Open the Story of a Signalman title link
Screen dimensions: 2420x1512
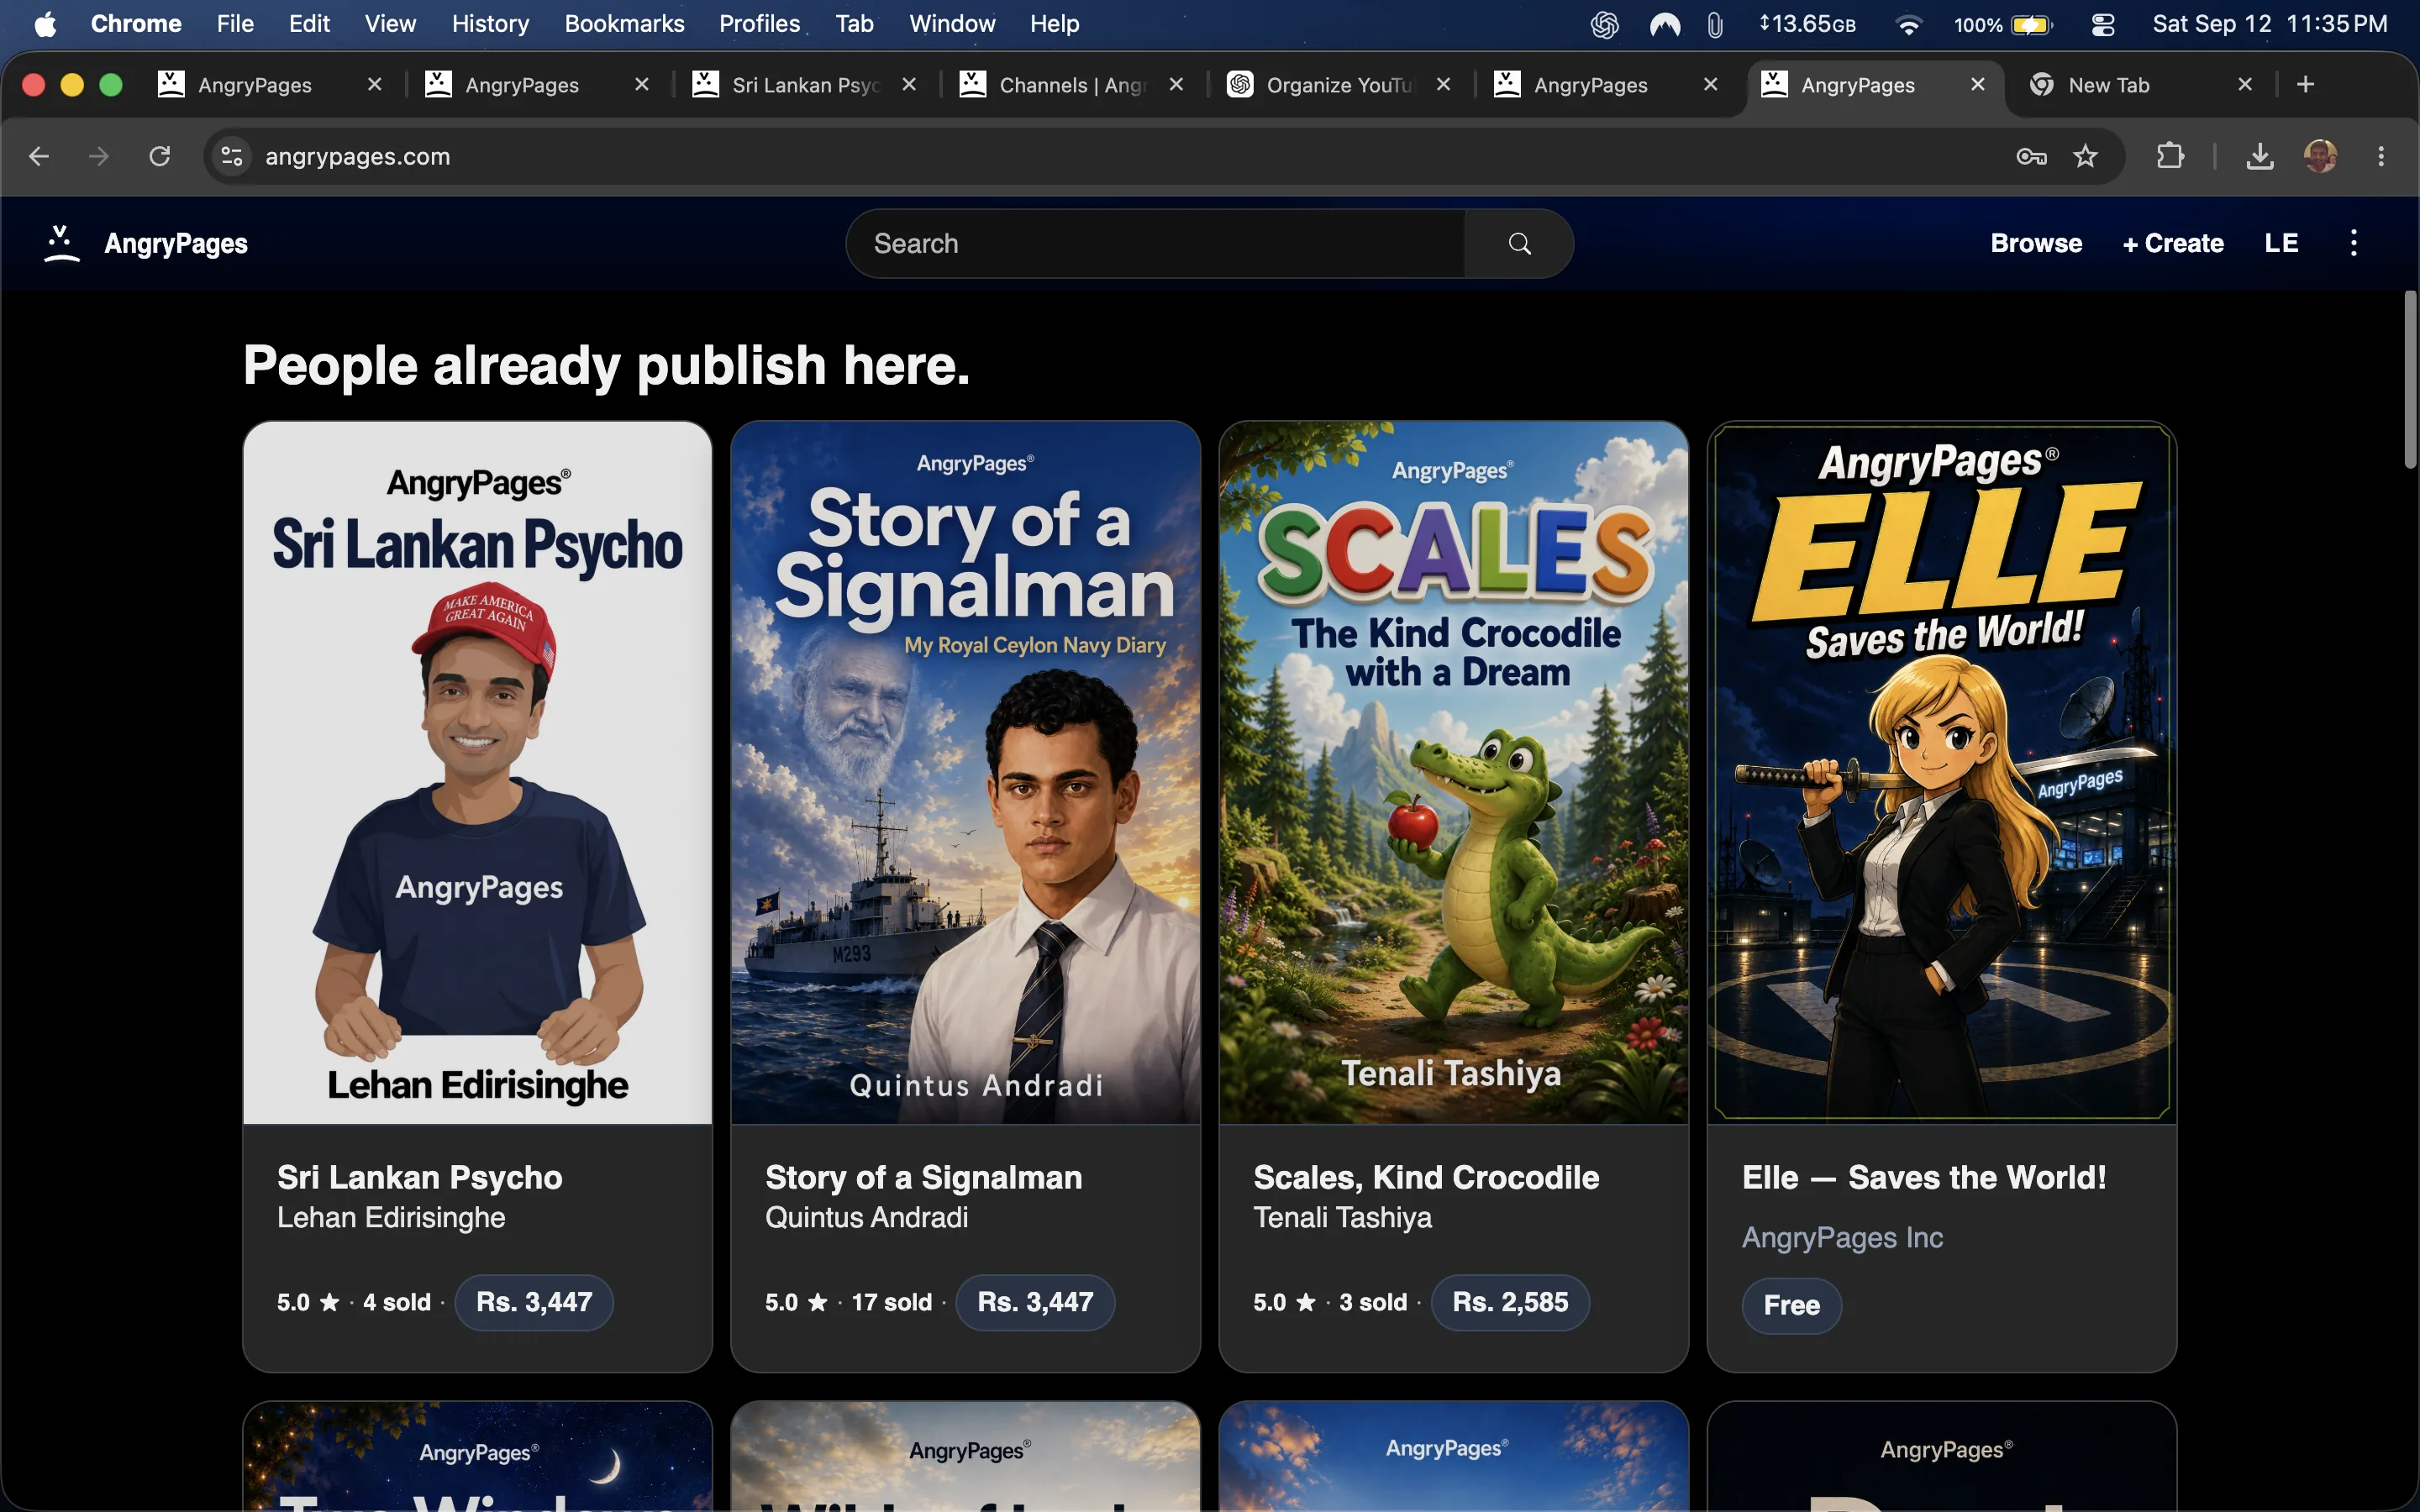coord(923,1177)
